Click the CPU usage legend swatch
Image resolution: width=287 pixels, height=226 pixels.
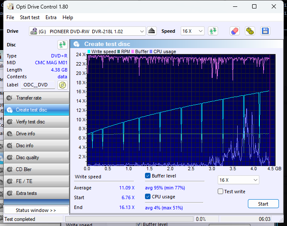point(151,51)
